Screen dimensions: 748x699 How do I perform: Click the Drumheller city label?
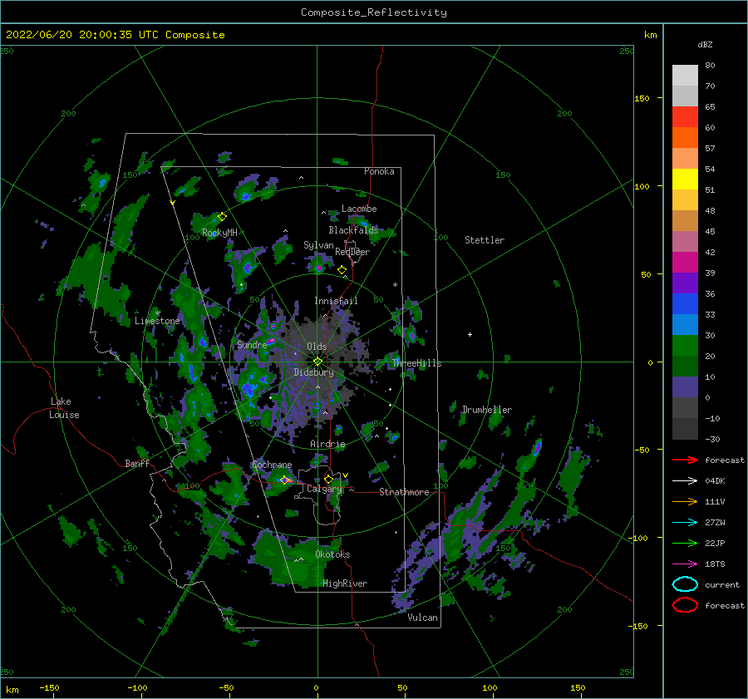tap(486, 410)
